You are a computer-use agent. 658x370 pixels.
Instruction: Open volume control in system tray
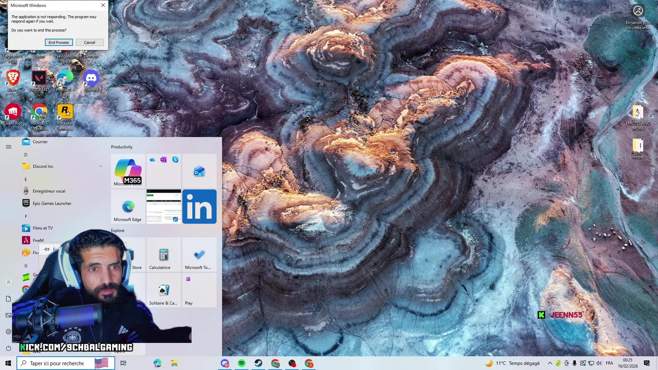coord(599,363)
